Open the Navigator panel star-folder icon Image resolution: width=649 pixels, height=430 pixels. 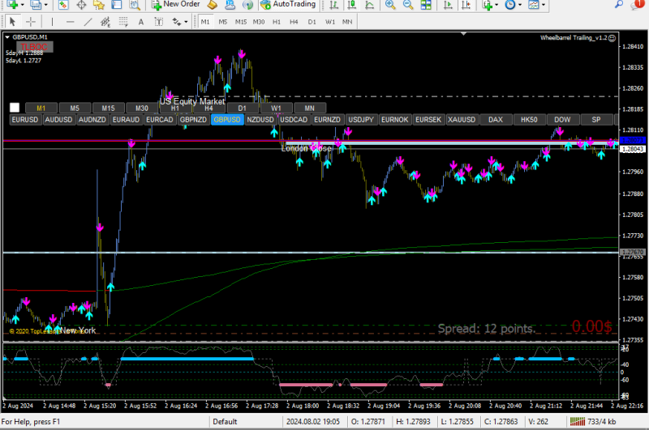coord(99,5)
